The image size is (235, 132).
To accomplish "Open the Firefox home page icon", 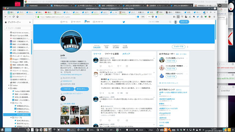I will click(17, 17).
